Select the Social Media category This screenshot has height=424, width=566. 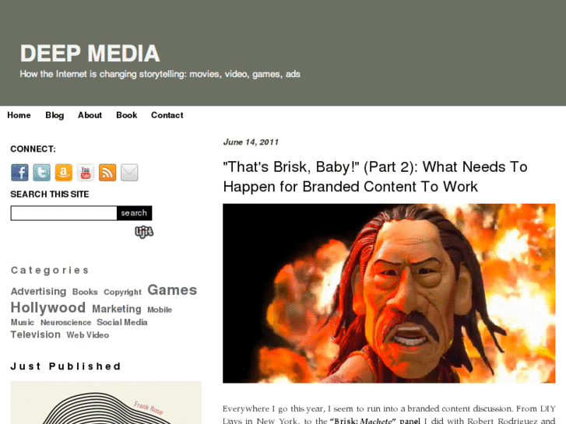122,322
